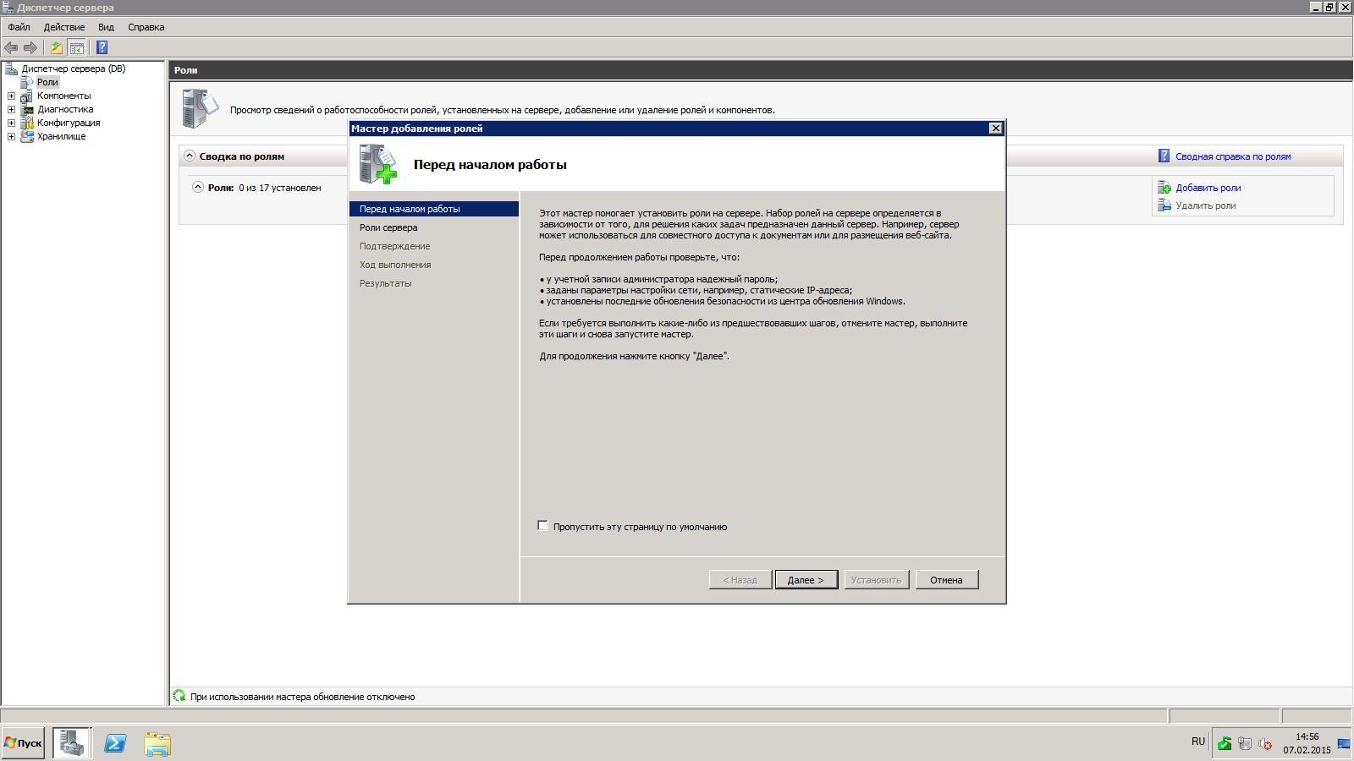The image size is (1354, 761).
Task: Open the Файл menu
Action: click(19, 27)
